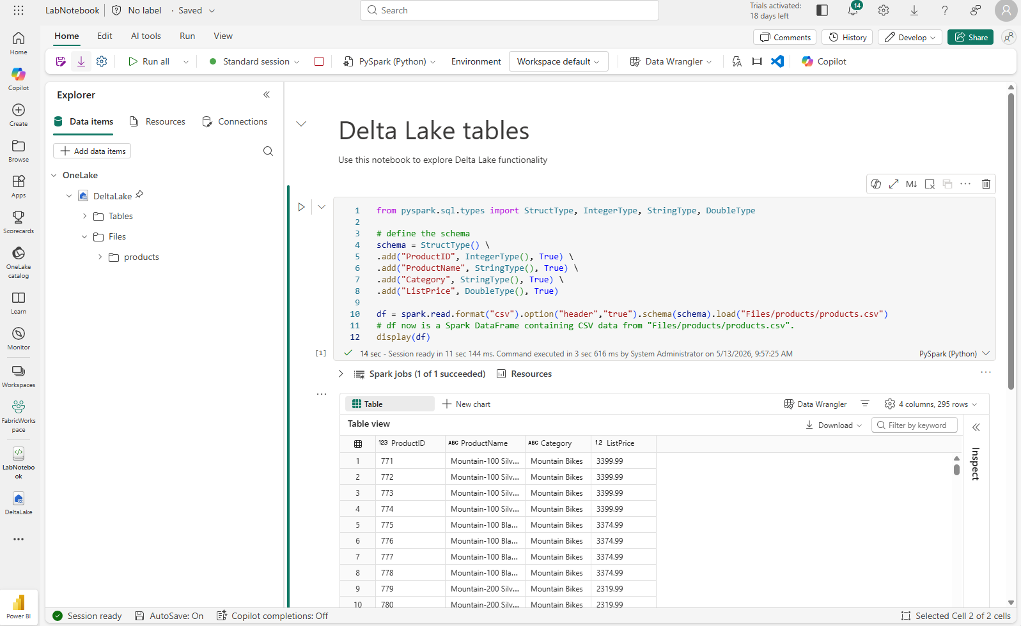1021x626 pixels.
Task: Open the DeltaLake lakehouse sidebar shortcut
Action: coord(19,503)
